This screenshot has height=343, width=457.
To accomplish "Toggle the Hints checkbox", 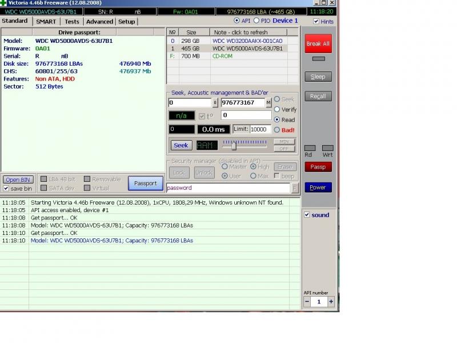I will coord(316,21).
